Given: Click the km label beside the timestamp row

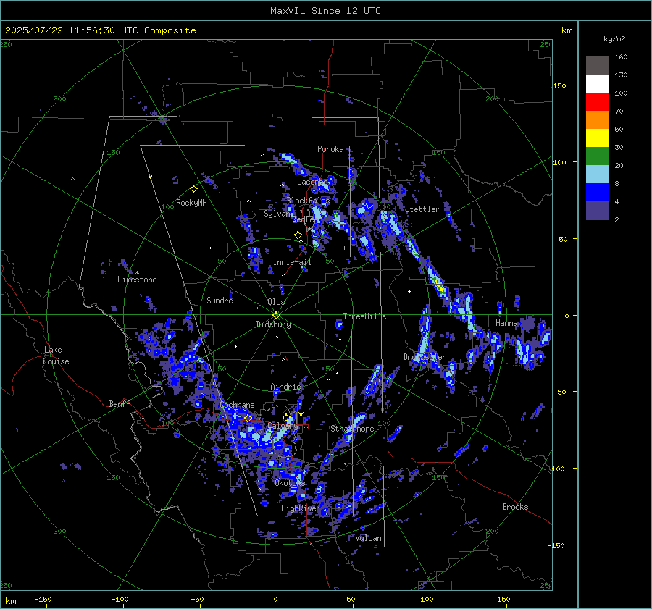Looking at the screenshot, I should point(567,30).
